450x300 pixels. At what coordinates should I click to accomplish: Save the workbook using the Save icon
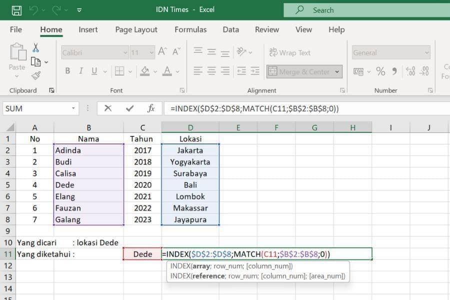[x=16, y=9]
